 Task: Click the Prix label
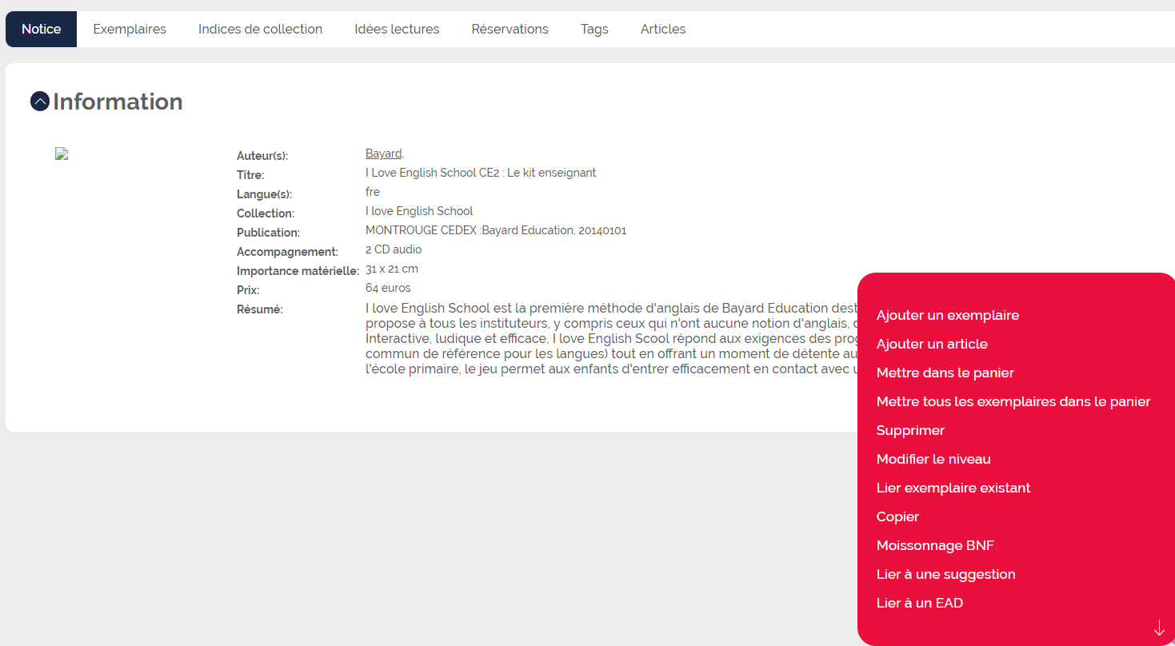click(248, 290)
